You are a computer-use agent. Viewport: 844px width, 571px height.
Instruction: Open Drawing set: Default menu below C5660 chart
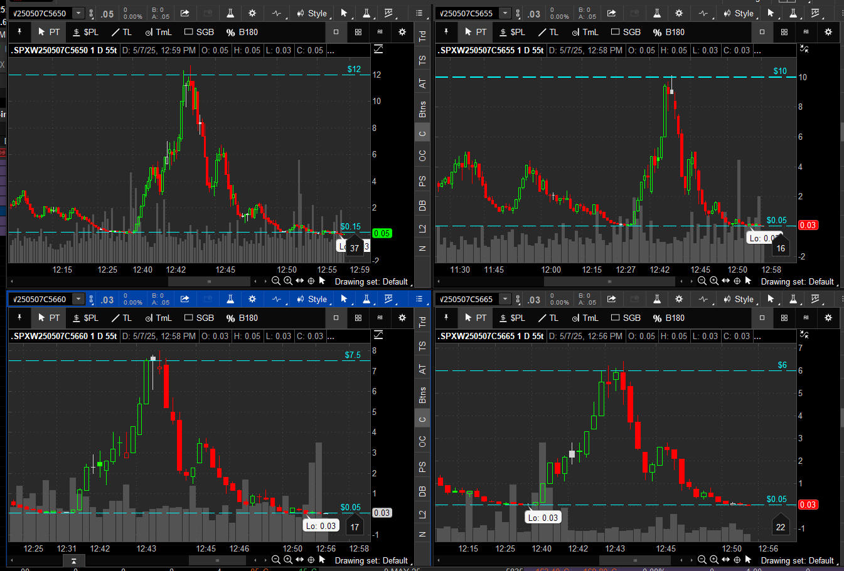pos(371,560)
